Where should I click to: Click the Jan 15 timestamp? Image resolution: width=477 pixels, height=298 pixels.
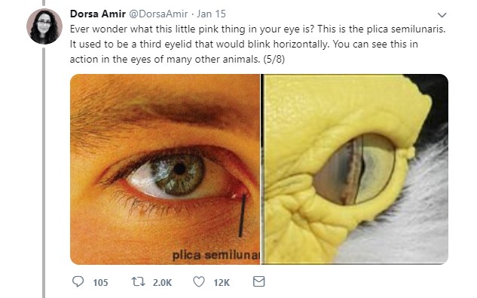coord(211,14)
